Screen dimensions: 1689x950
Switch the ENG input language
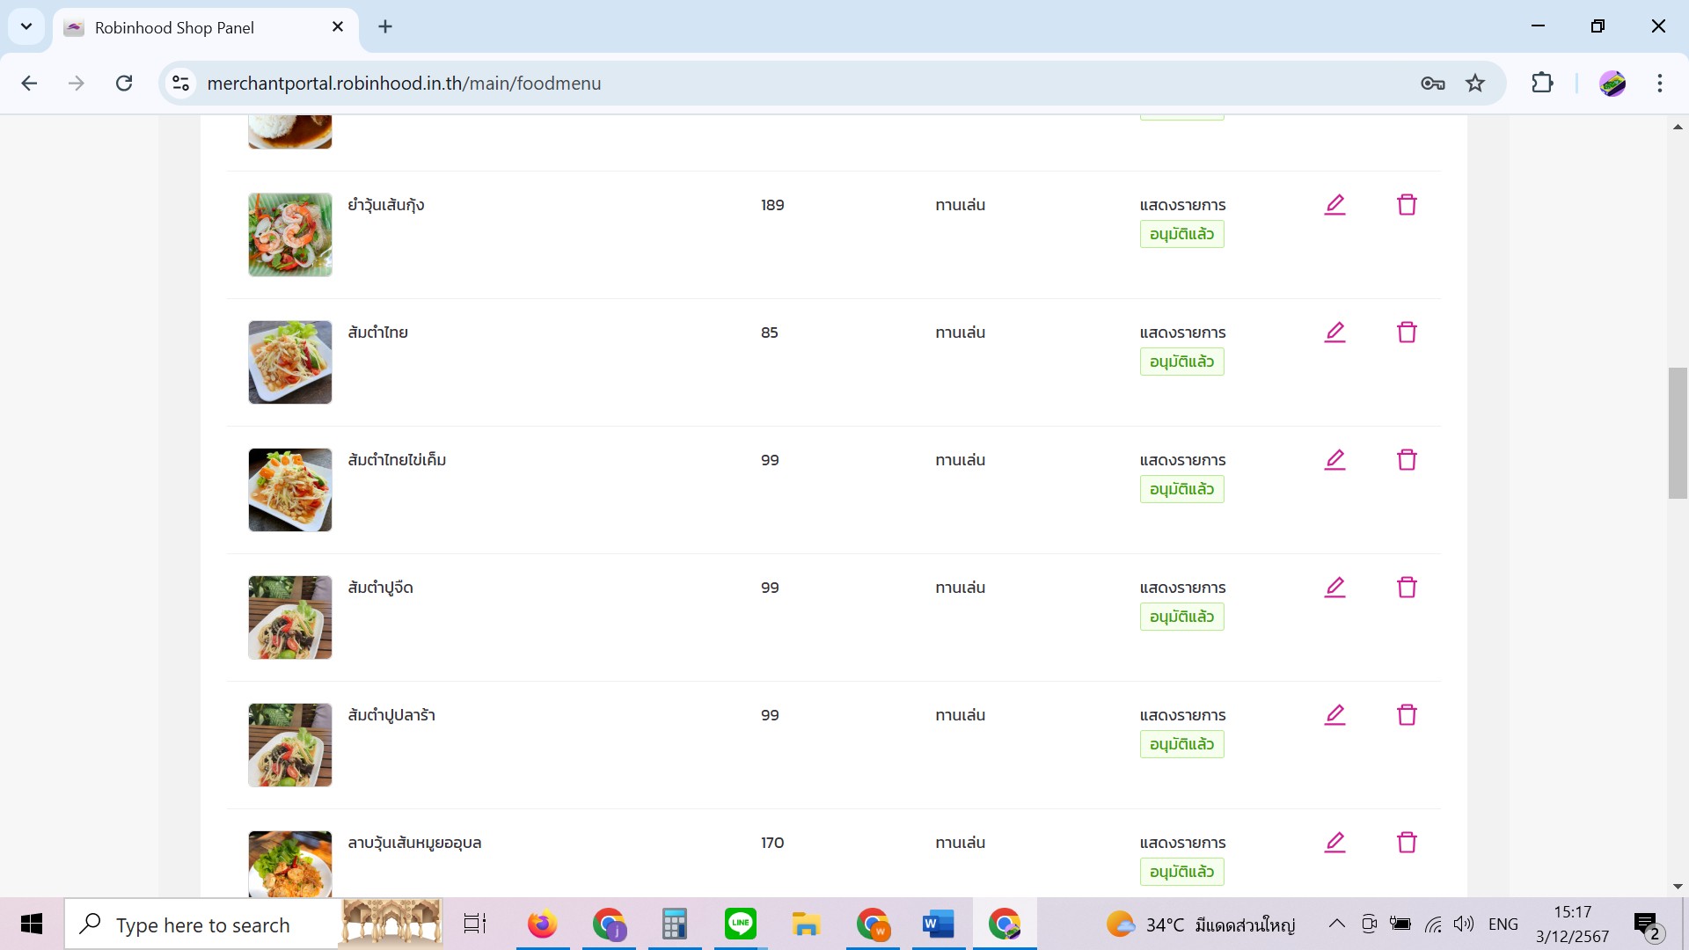(x=1503, y=924)
